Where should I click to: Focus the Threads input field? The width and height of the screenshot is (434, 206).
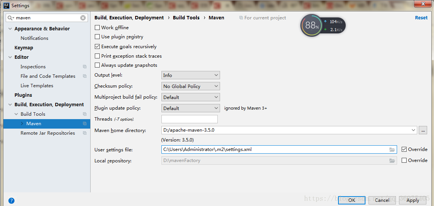(190, 119)
